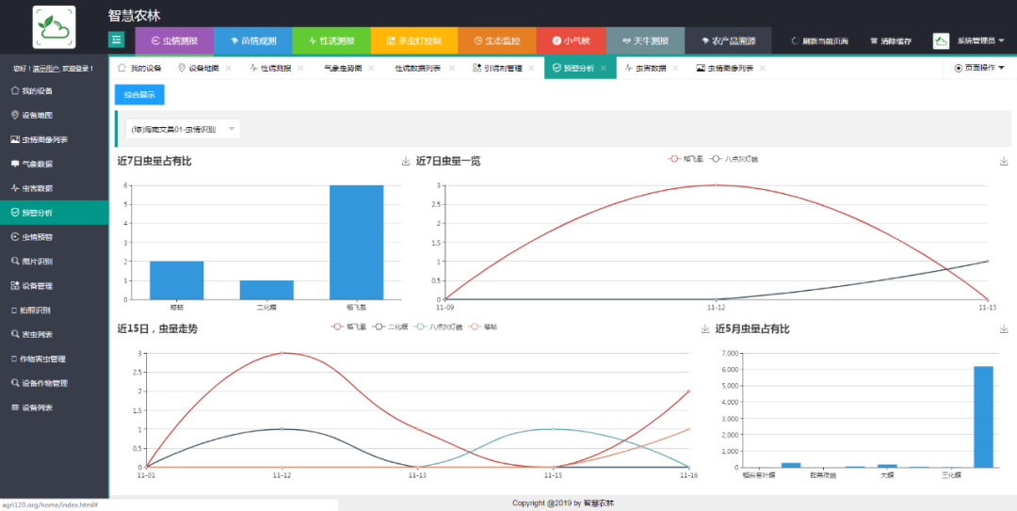The width and height of the screenshot is (1017, 511).
Task: Click the 二化螟 bar in 7-day share chart
Action: pyautogui.click(x=266, y=290)
